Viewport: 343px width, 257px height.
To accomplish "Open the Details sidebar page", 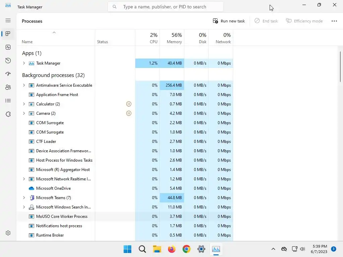I will click(8, 100).
